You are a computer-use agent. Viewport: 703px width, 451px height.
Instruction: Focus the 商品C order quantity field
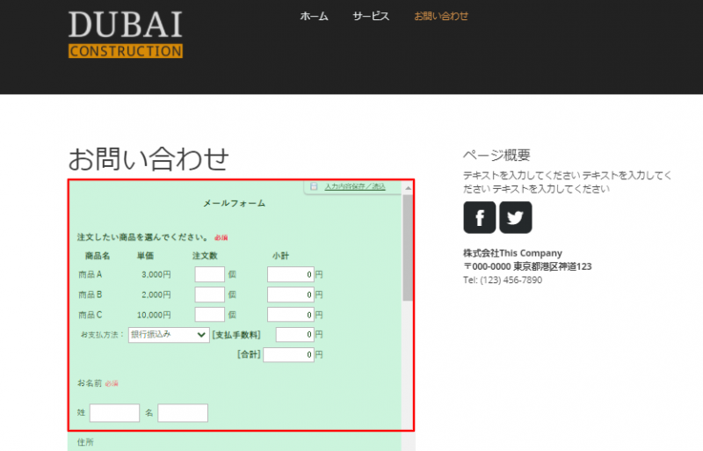(x=209, y=314)
